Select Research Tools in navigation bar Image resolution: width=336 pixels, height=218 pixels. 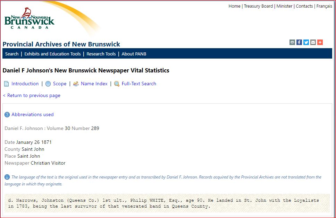tap(101, 54)
